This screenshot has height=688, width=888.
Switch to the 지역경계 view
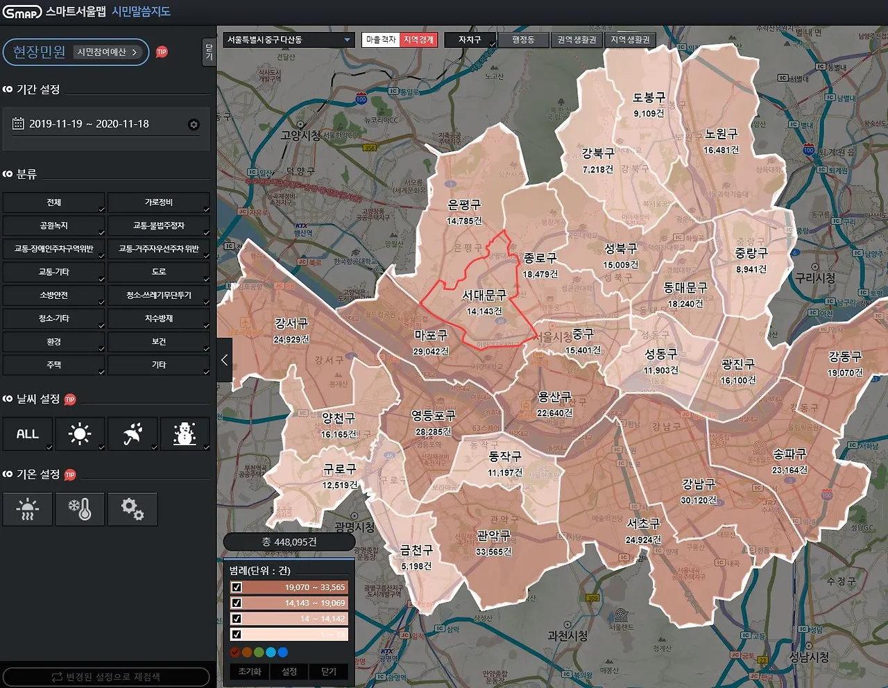click(x=418, y=40)
